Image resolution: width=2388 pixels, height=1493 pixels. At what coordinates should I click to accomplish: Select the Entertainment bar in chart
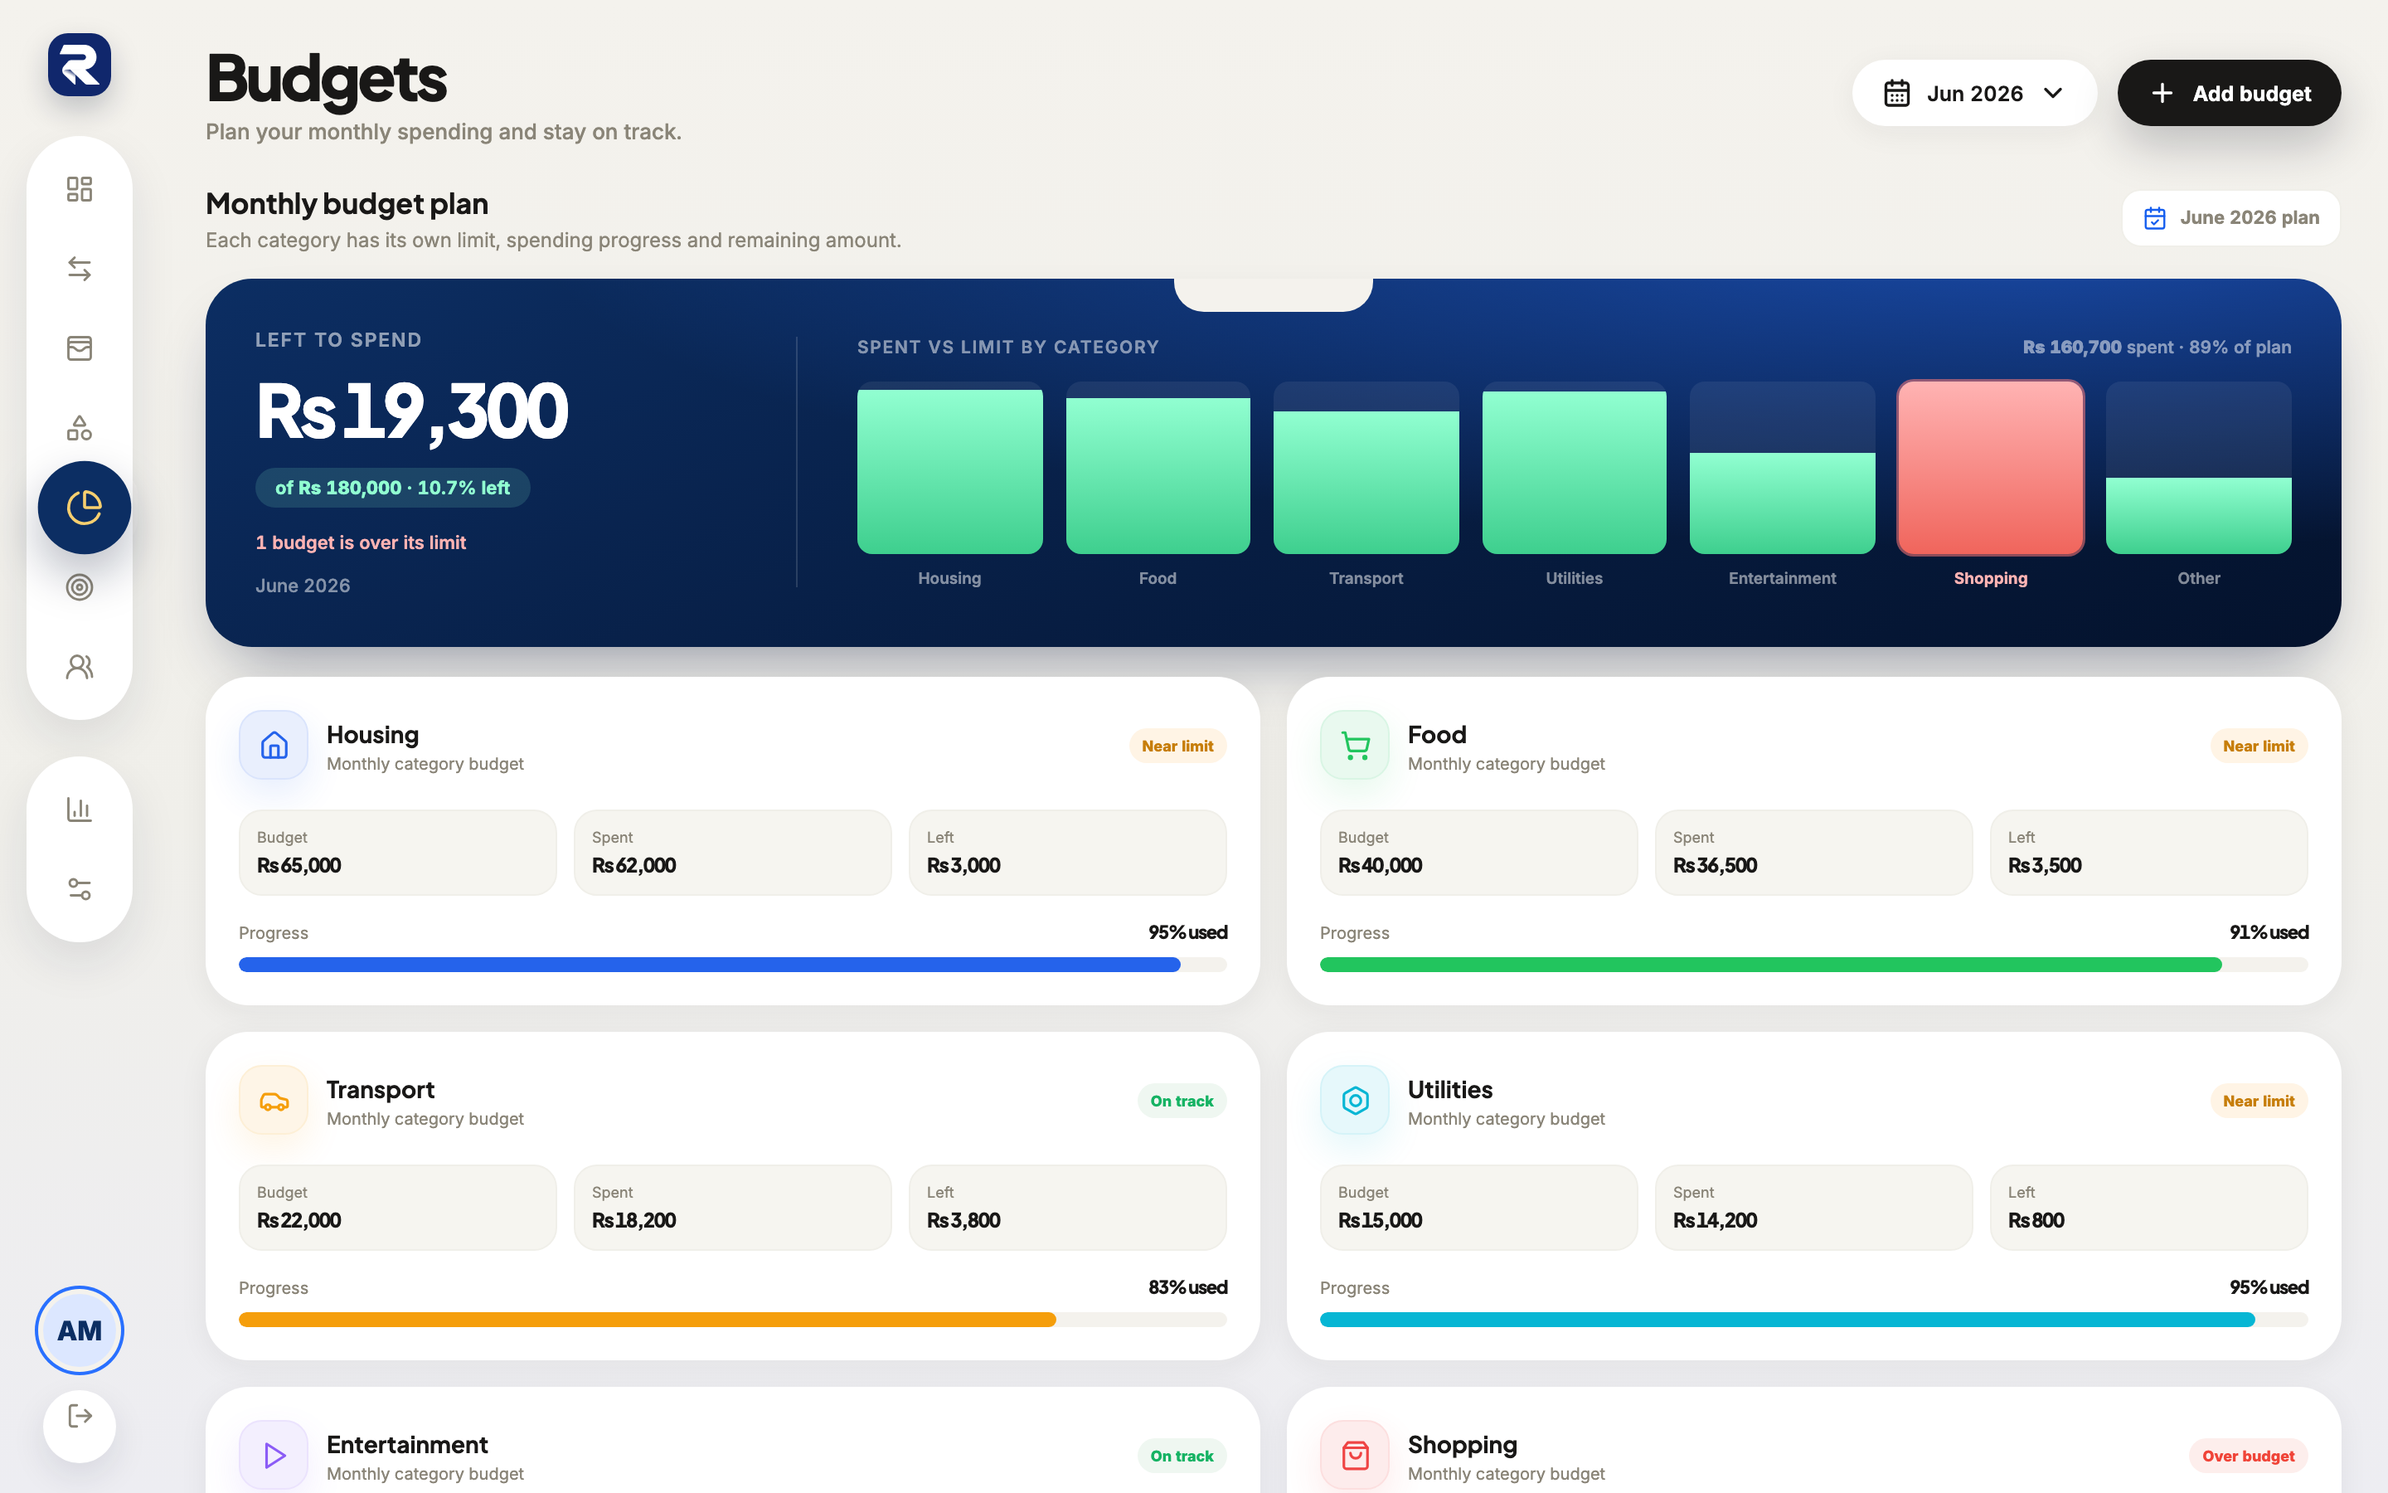click(1782, 503)
